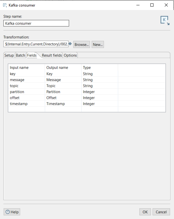Viewport: 174px width, 219px height.
Task: Click the Transformation path field
Action: coord(36,44)
